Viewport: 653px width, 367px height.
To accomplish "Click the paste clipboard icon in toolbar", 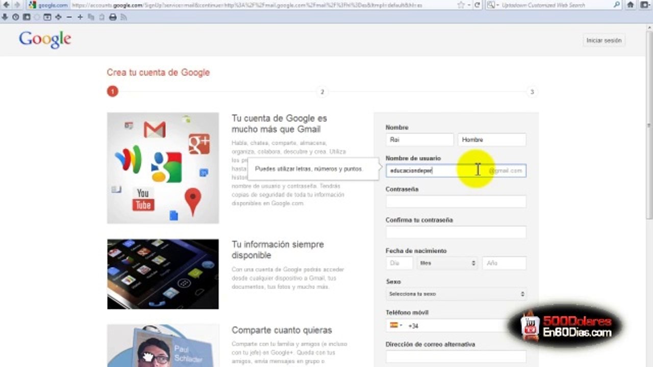I will click(x=102, y=17).
